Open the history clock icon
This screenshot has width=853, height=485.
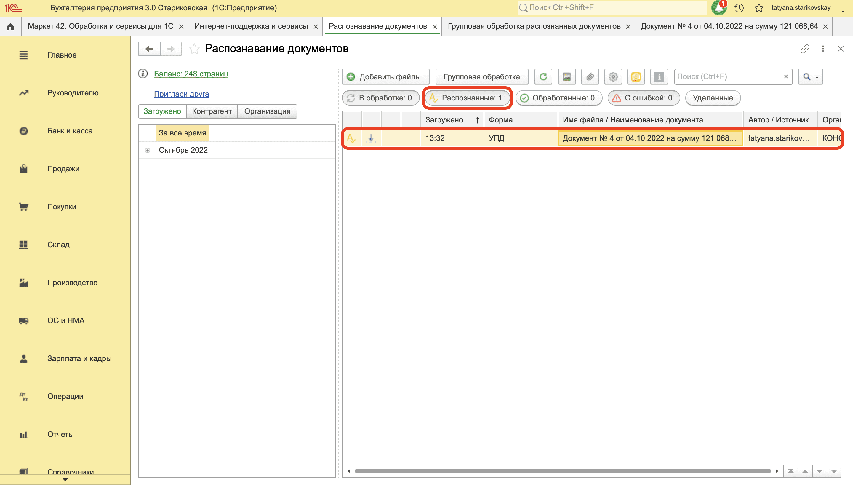[x=739, y=8]
